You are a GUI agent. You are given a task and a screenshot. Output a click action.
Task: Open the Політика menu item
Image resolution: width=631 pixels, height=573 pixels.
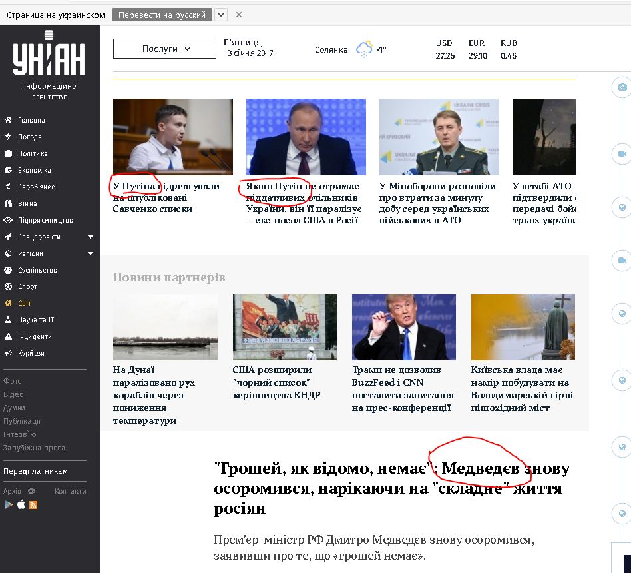tap(33, 153)
